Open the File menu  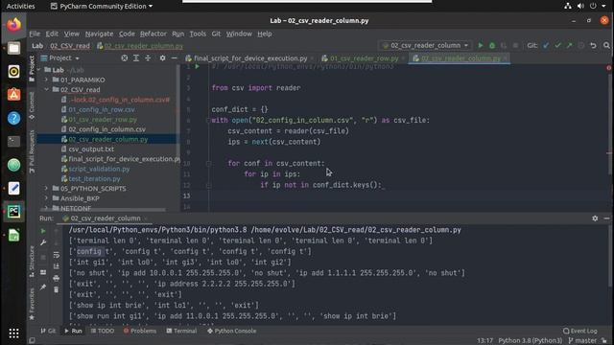pyautogui.click(x=35, y=34)
